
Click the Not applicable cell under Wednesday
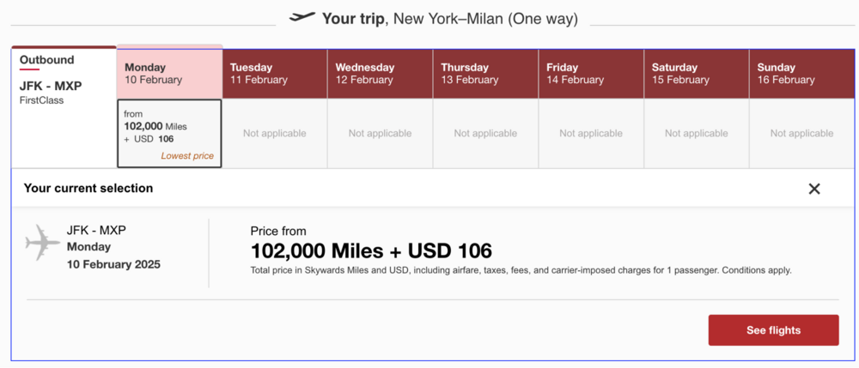[x=380, y=134]
